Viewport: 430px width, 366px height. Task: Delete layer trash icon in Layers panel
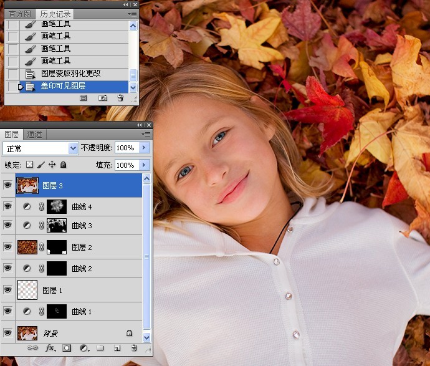click(x=134, y=348)
